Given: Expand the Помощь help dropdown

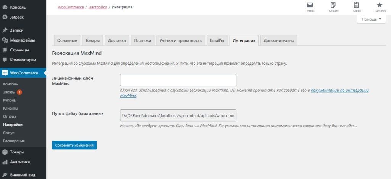Looking at the screenshot, I should tap(371, 19).
